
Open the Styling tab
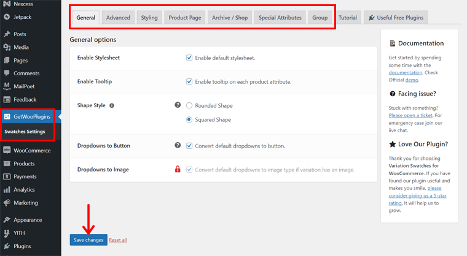[149, 18]
